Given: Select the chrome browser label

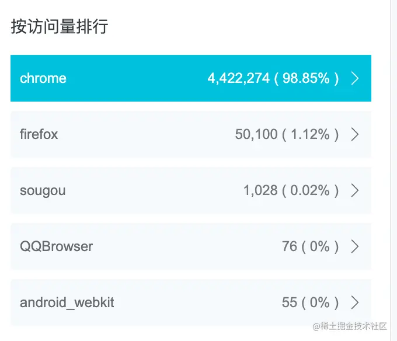Looking at the screenshot, I should (43, 78).
